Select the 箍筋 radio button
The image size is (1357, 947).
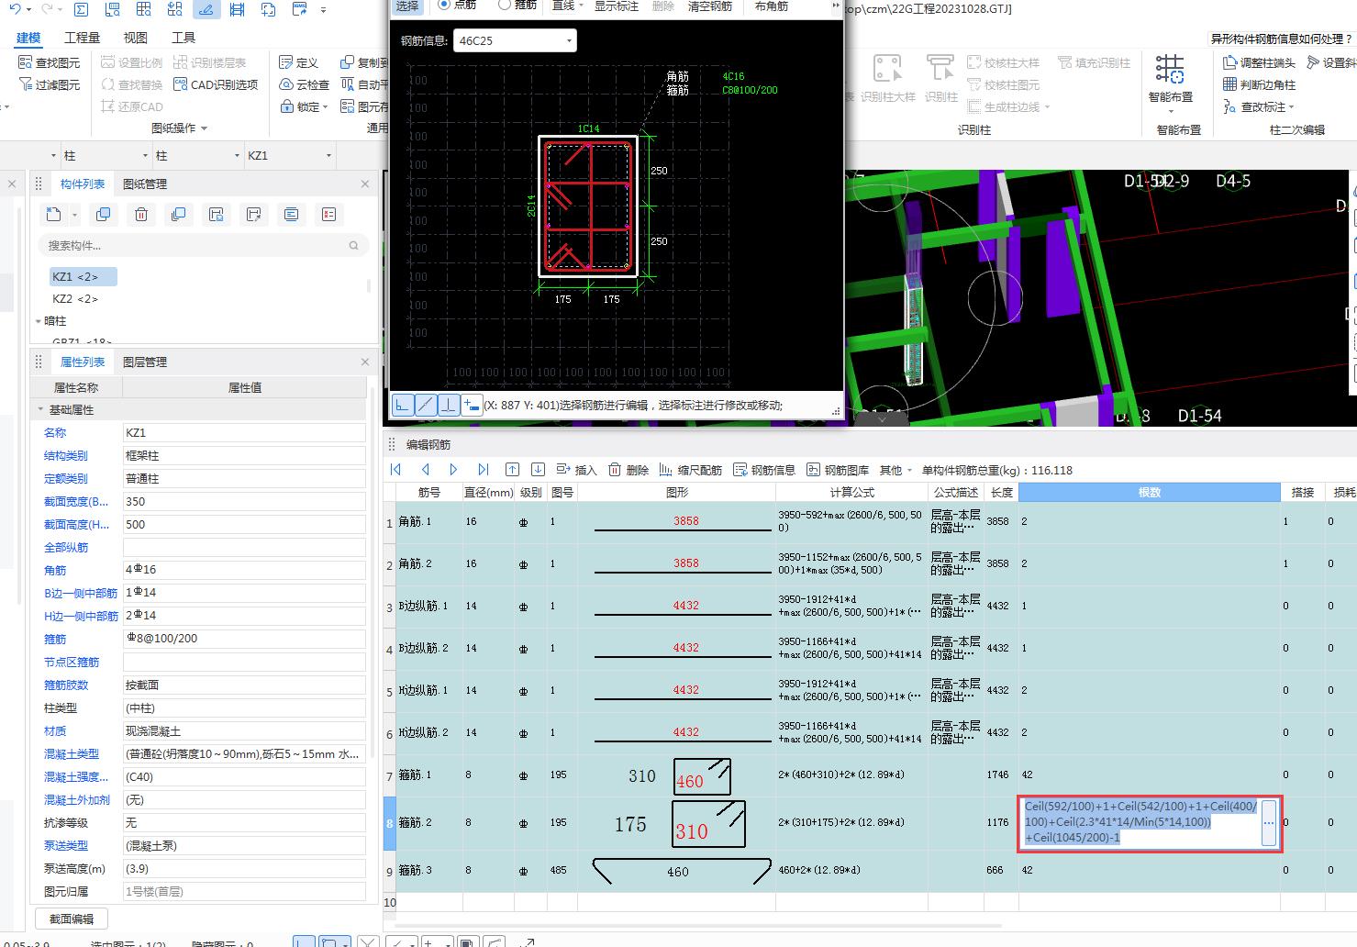pos(505,5)
